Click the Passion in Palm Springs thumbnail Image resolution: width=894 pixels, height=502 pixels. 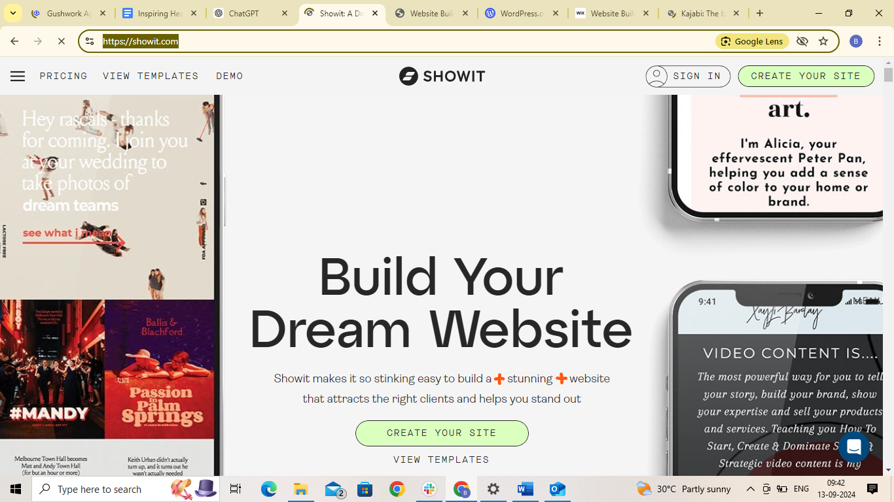coord(160,369)
